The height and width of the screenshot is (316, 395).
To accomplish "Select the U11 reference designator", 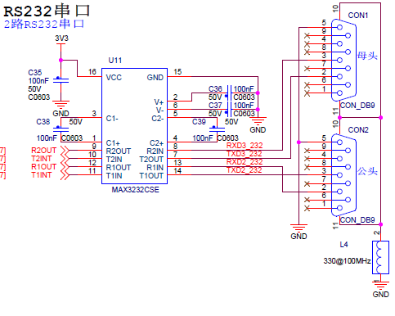I will [x=115, y=61].
